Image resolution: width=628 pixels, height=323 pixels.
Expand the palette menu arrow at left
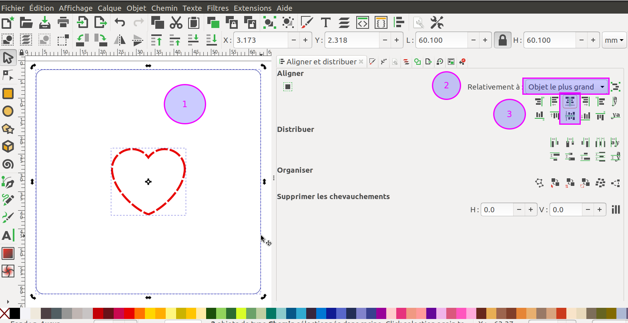[8, 302]
